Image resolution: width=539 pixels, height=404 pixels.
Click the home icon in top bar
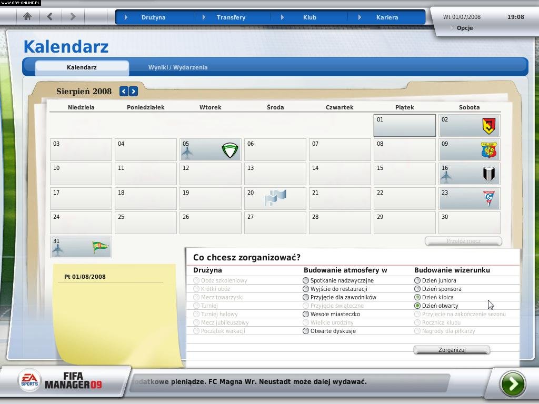[27, 16]
